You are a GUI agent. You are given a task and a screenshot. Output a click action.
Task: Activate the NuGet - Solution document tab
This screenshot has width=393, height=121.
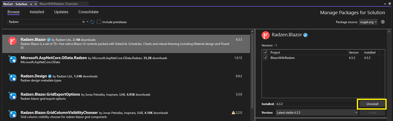tap(15, 4)
